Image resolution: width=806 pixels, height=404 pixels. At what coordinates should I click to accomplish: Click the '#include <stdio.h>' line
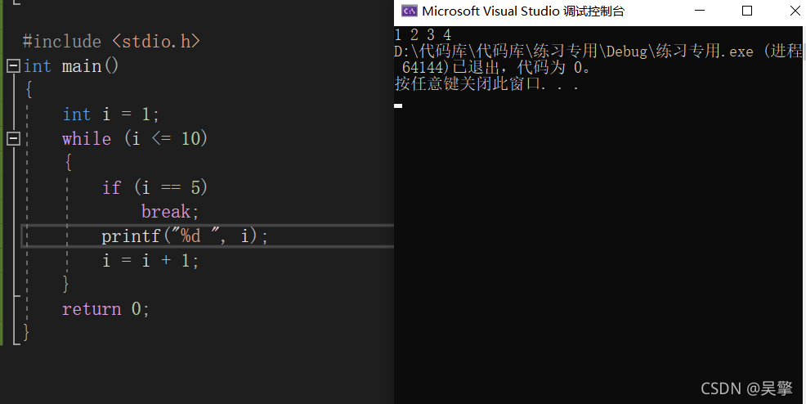[x=111, y=41]
